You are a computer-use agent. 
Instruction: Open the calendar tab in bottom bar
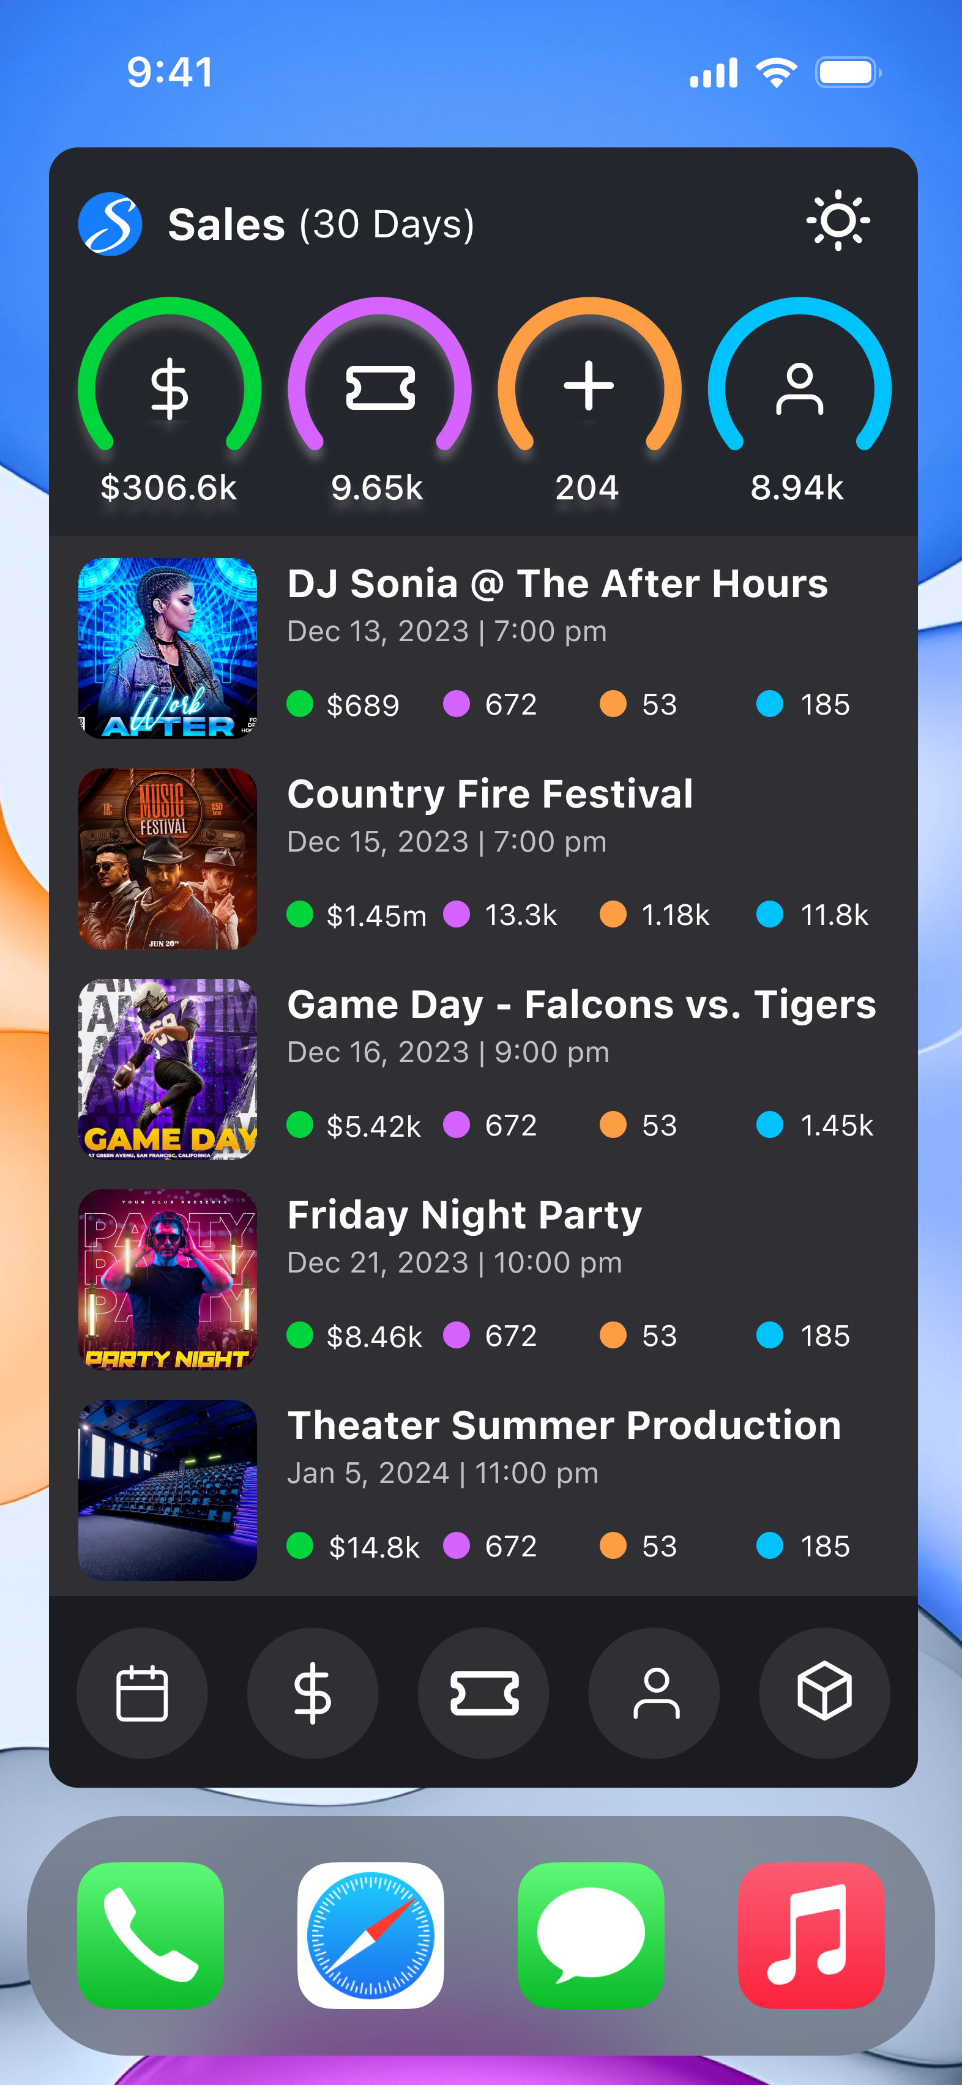(142, 1692)
